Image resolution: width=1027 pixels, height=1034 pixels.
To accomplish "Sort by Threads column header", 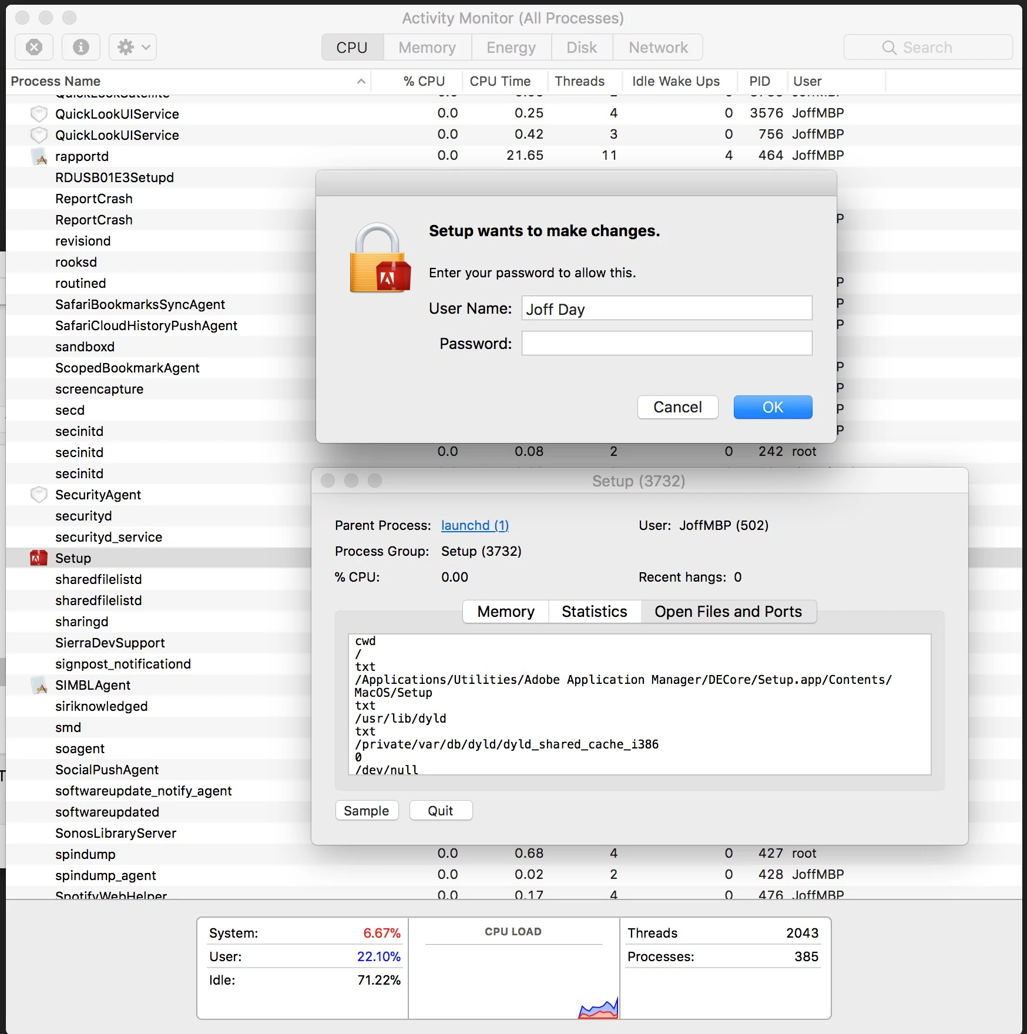I will [x=579, y=81].
